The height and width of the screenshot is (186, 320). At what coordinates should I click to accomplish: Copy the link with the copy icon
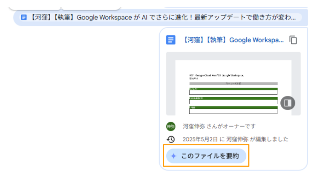click(293, 40)
